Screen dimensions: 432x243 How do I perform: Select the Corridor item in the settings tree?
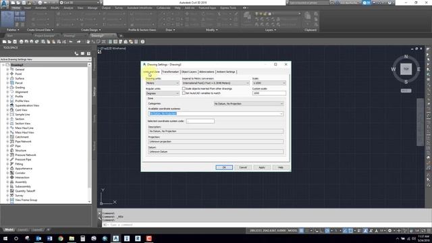pos(20,173)
